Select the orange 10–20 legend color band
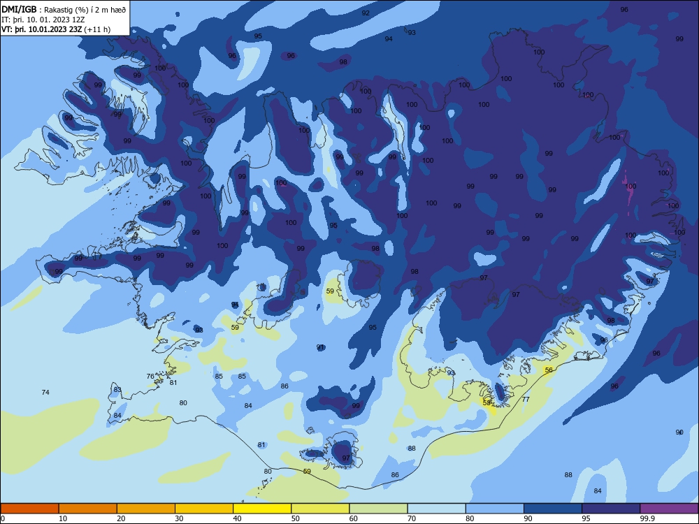699x524 pixels. click(88, 509)
